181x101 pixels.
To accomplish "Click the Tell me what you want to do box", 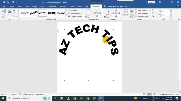I will (x=117, y=6).
